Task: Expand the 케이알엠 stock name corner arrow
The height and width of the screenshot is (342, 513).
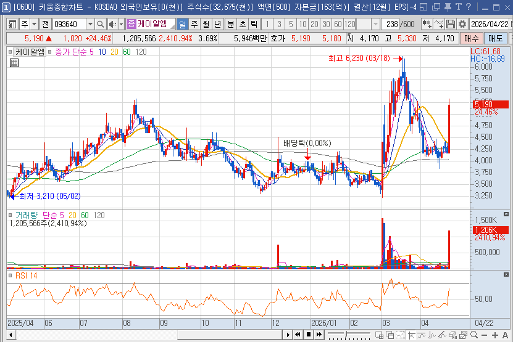Action: tap(172, 26)
